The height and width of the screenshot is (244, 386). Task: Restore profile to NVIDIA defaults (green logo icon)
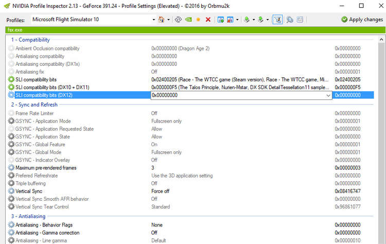point(188,20)
